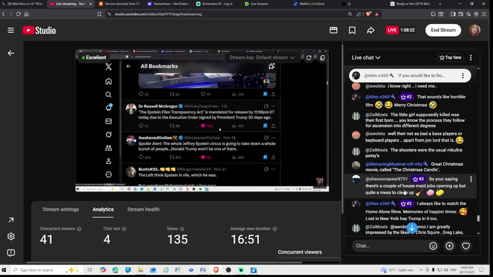
Task: Open options for shannonspear8751's chat message
Action: pyautogui.click(x=471, y=179)
